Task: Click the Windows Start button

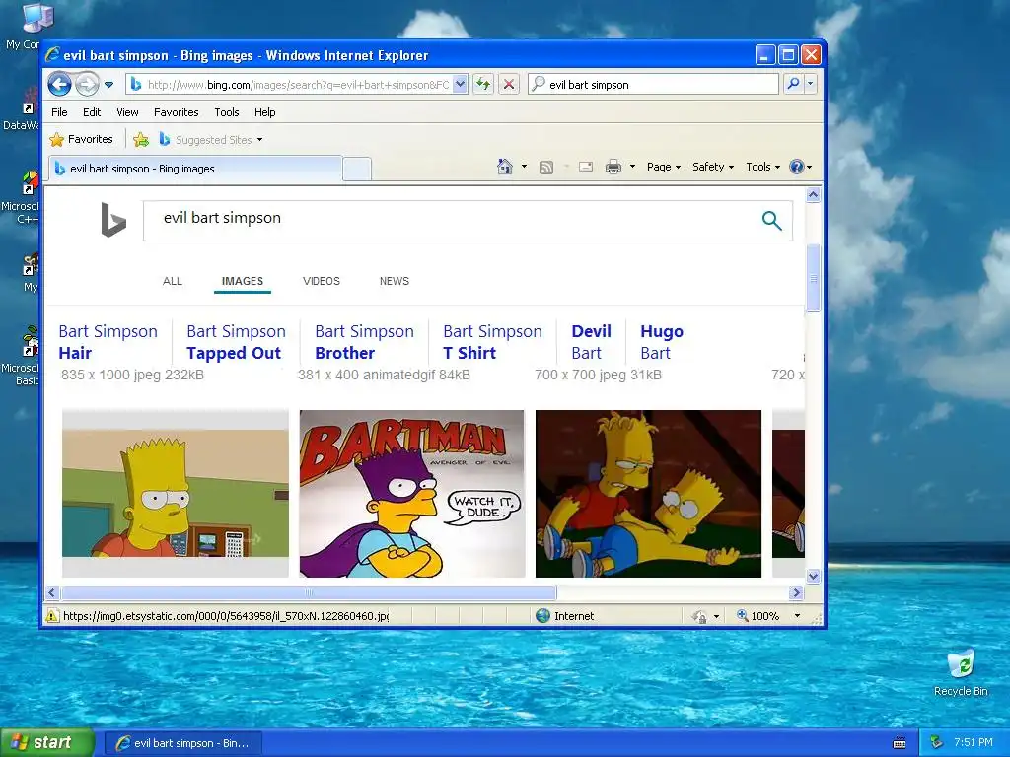Action: pyautogui.click(x=47, y=743)
